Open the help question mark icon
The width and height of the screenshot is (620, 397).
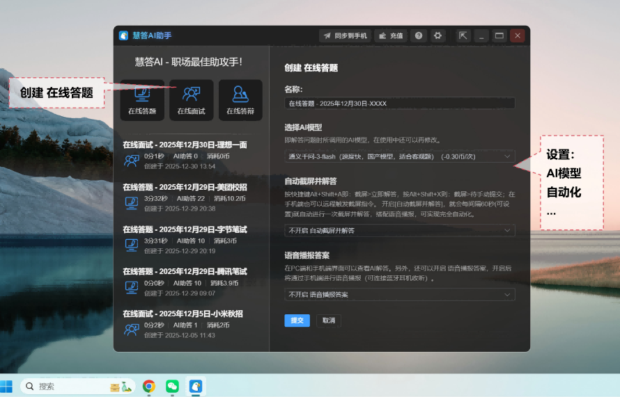coord(418,35)
